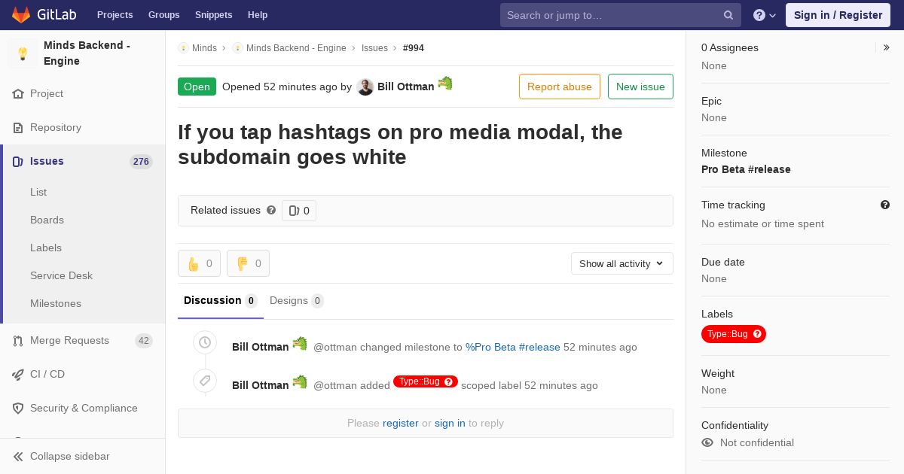The width and height of the screenshot is (904, 474).
Task: Open the issues List sidebar item
Action: pos(38,192)
